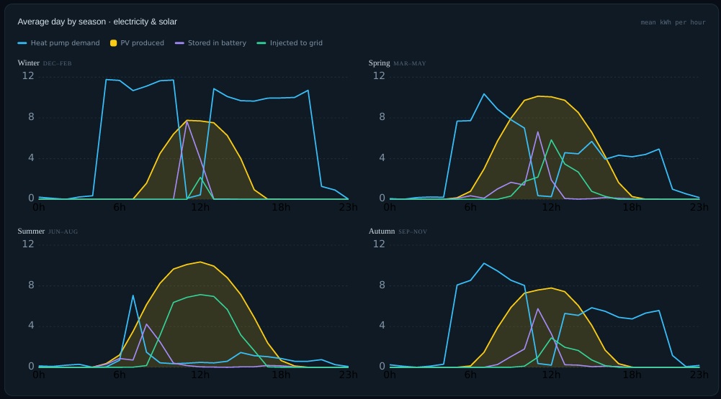Click the '12' y-axis label in Summer chart
Screen dimensions: 721x399
(x=28, y=244)
